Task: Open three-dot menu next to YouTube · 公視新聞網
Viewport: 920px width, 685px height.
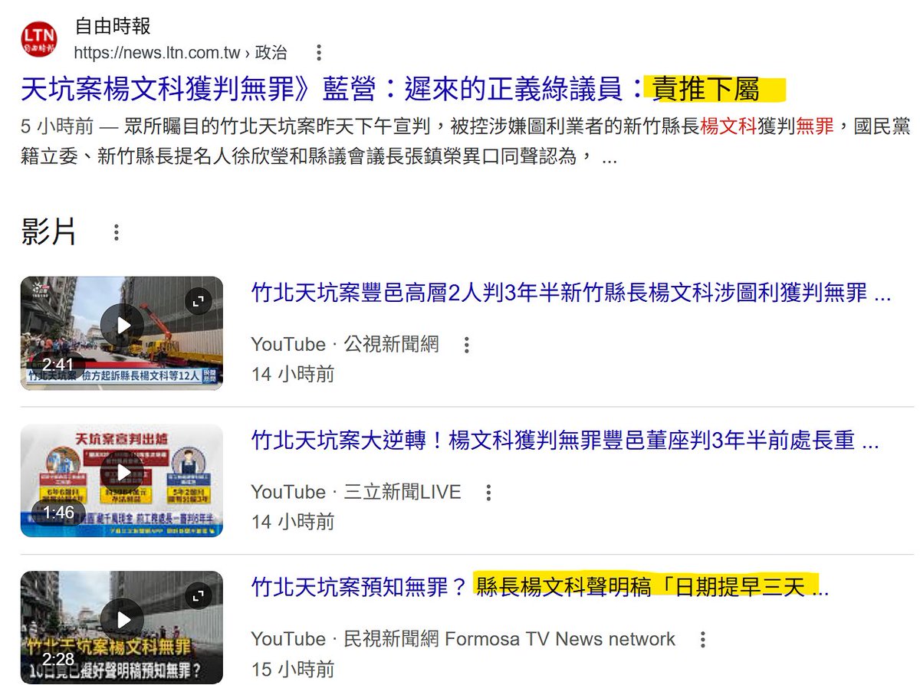Action: tap(466, 345)
